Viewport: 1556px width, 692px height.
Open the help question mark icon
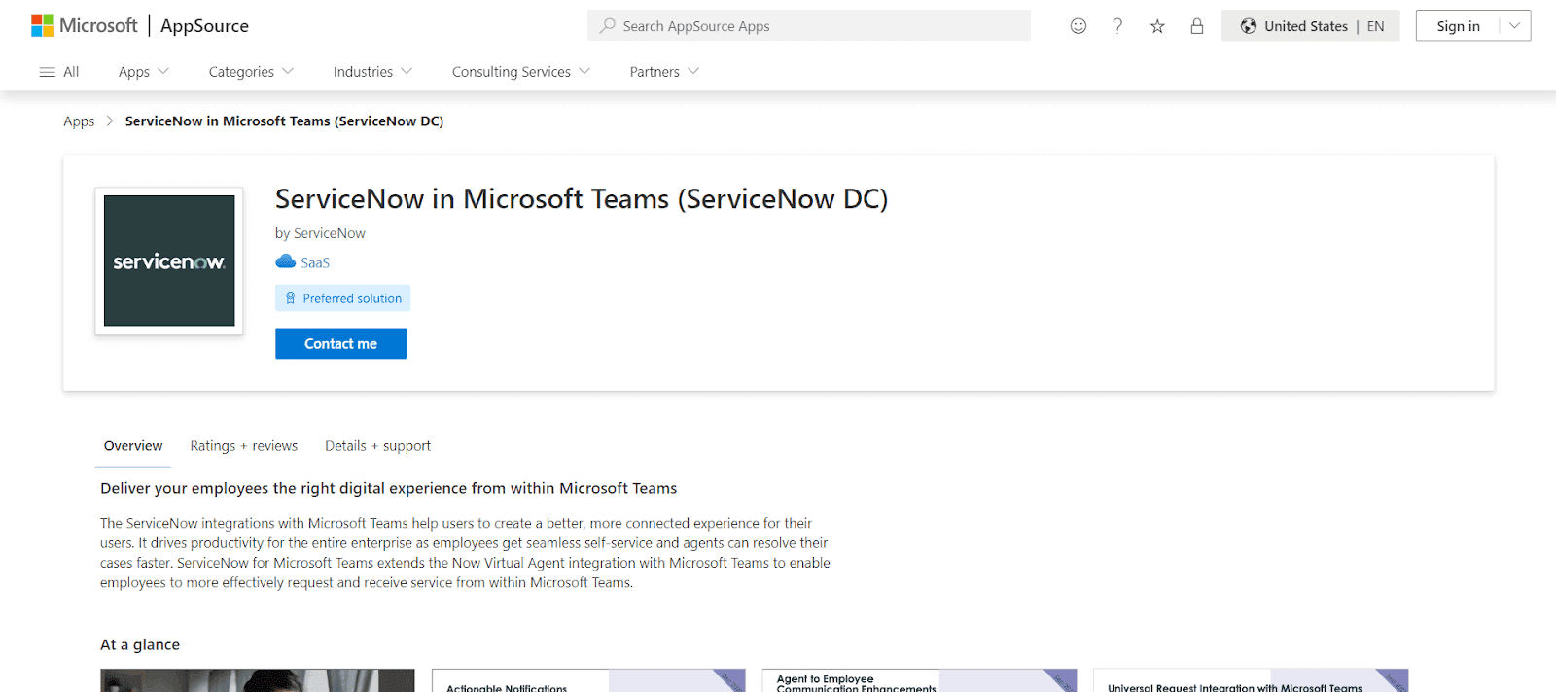(x=1117, y=26)
